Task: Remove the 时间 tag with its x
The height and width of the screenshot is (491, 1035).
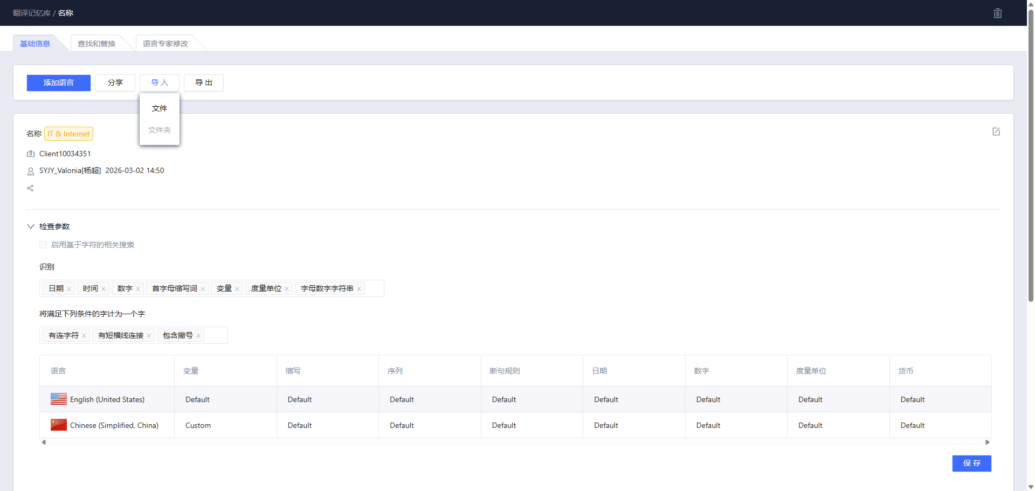Action: coord(103,289)
